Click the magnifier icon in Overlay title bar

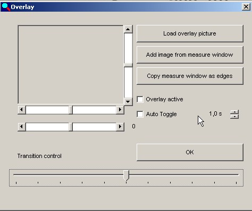(5, 7)
